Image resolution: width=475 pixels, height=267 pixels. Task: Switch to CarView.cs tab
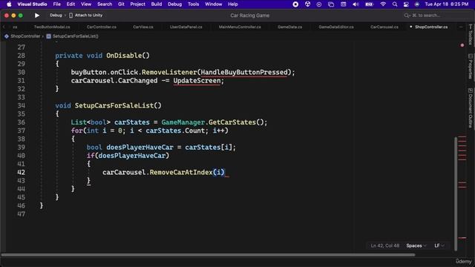pyautogui.click(x=143, y=27)
